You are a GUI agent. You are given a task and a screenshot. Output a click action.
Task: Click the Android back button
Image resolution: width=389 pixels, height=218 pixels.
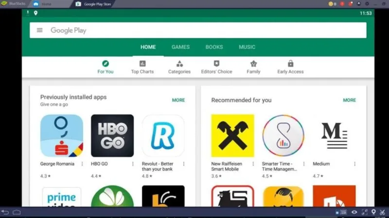(5, 212)
